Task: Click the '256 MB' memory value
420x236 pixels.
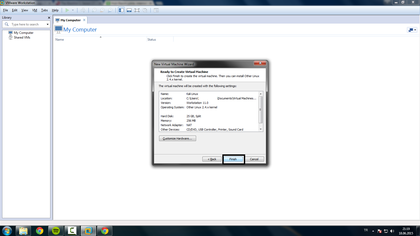Action: [x=191, y=121]
